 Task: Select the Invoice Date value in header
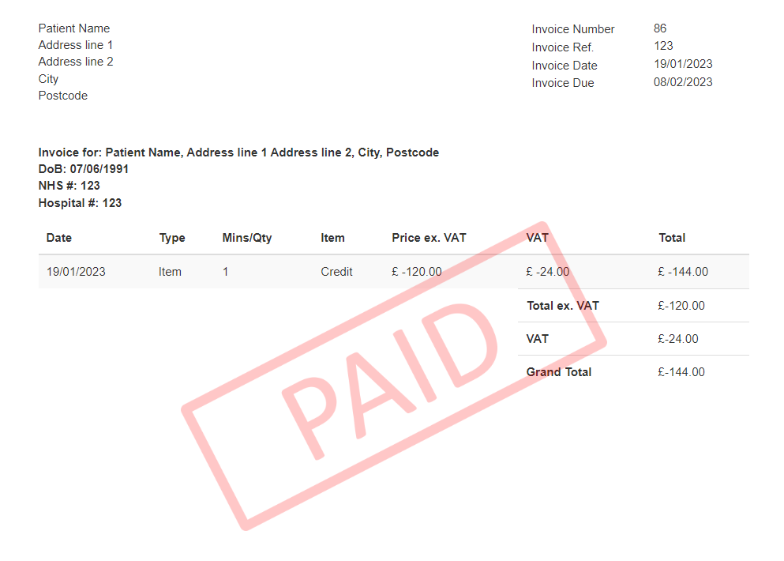coord(682,64)
